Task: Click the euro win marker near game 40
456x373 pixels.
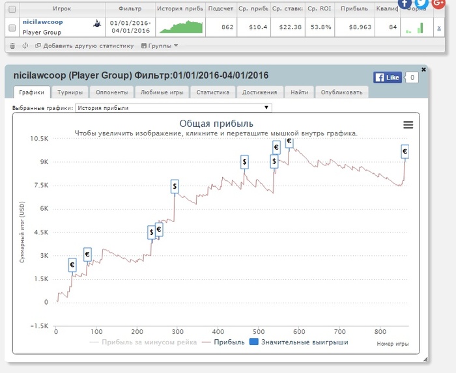Action: click(x=72, y=265)
